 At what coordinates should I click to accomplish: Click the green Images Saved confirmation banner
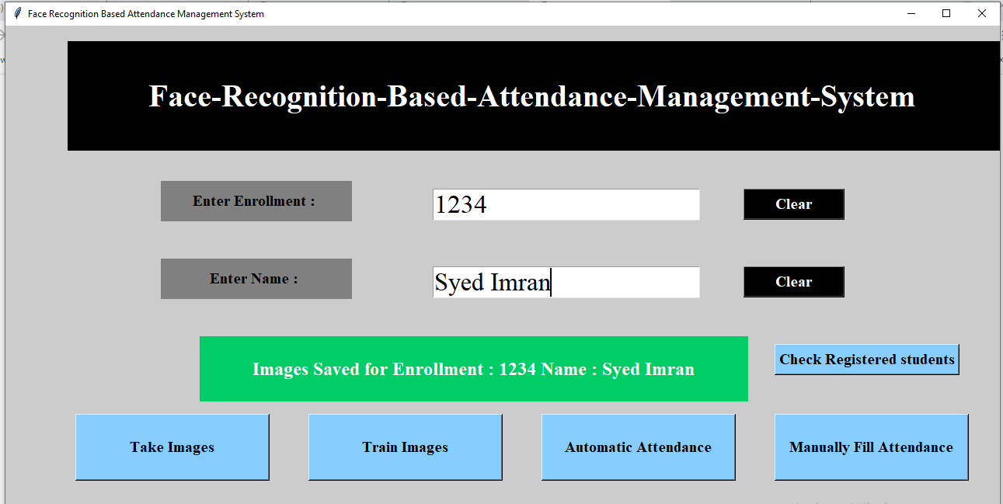(474, 369)
